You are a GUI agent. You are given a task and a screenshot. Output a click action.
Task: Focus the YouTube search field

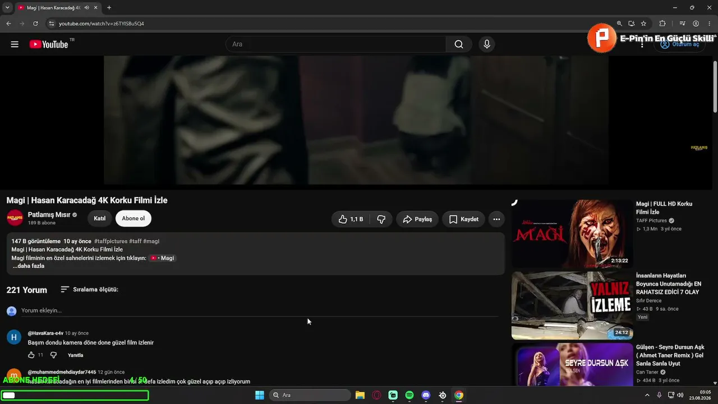tap(336, 44)
